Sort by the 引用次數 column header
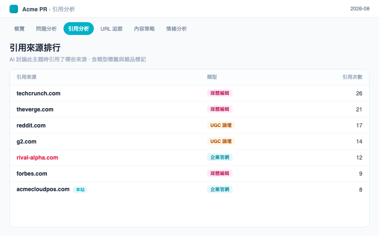379x236 pixels. coord(352,77)
